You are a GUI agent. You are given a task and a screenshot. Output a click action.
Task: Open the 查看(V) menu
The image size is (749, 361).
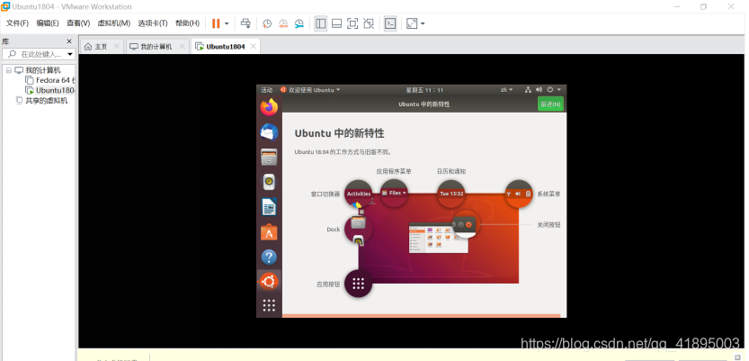pos(78,23)
